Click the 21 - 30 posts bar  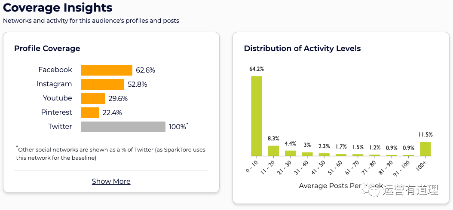[x=290, y=153]
